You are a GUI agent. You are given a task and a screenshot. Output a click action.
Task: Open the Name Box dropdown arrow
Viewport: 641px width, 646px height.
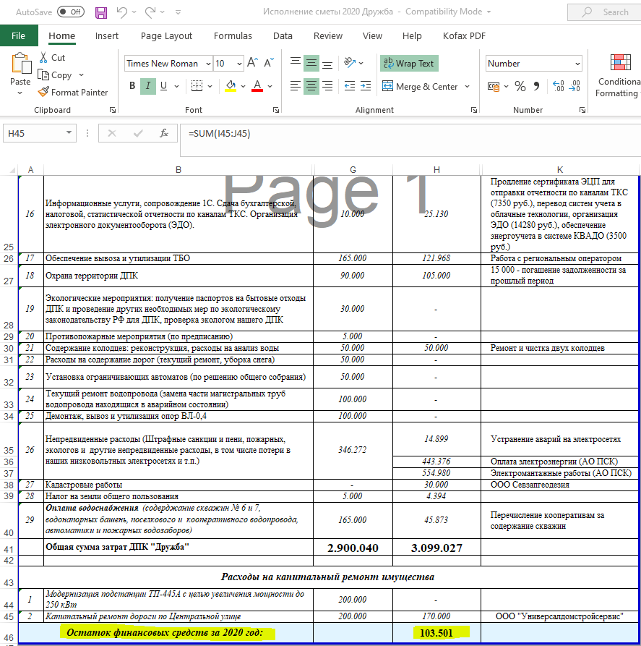(x=69, y=132)
